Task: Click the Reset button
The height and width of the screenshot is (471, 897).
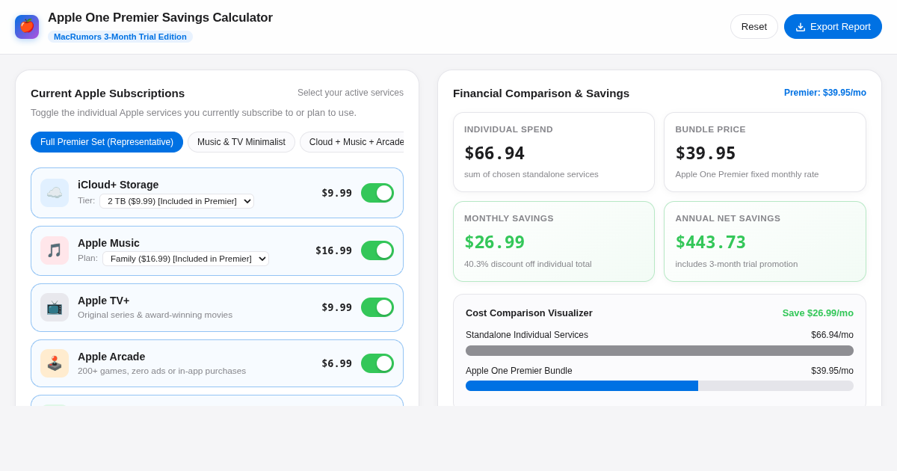Action: point(754,27)
